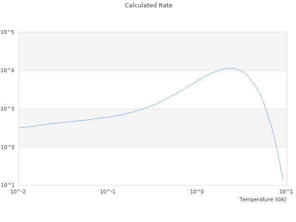Click the 10^2 y-axis tick label
This screenshot has height=222, width=296.
click(7, 147)
